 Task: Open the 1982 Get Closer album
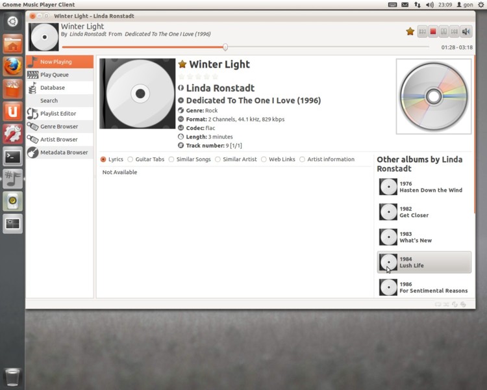point(424,212)
